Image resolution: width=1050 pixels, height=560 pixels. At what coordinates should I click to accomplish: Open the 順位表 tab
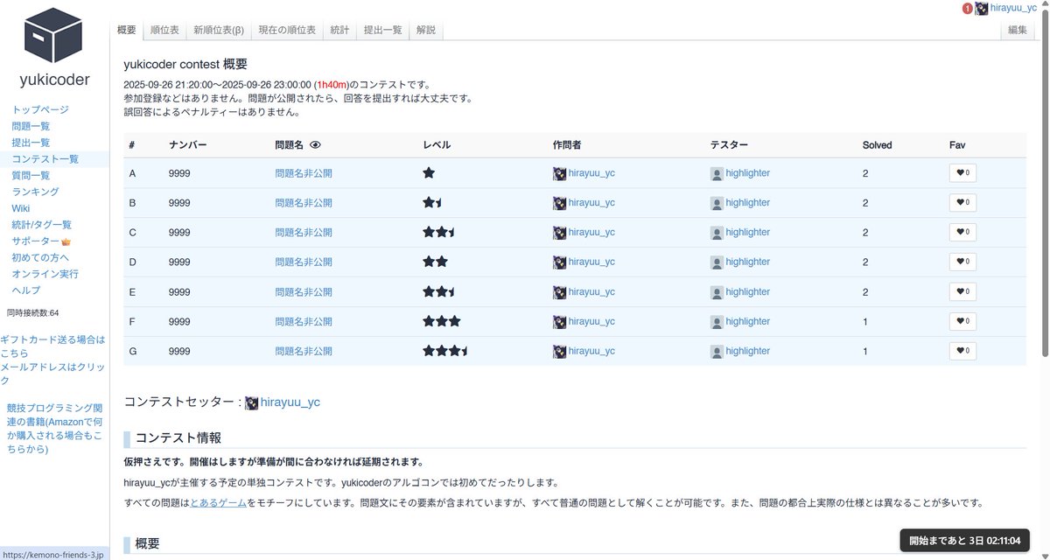tap(164, 30)
